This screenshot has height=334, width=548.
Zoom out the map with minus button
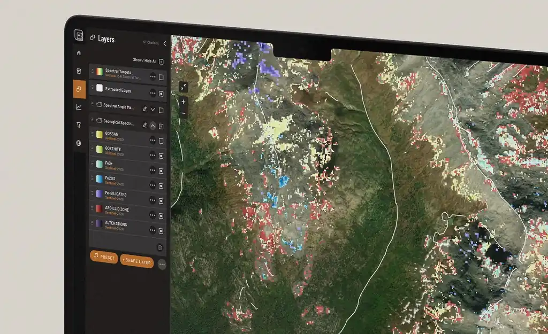tap(184, 113)
